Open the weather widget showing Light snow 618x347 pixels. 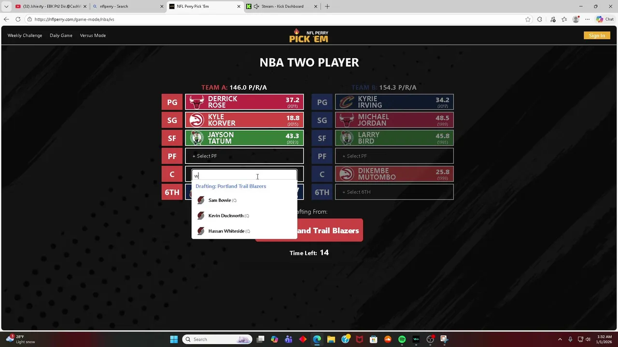click(x=20, y=339)
